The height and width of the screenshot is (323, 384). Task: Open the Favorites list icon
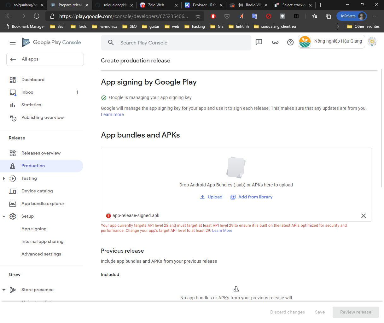tap(314, 16)
